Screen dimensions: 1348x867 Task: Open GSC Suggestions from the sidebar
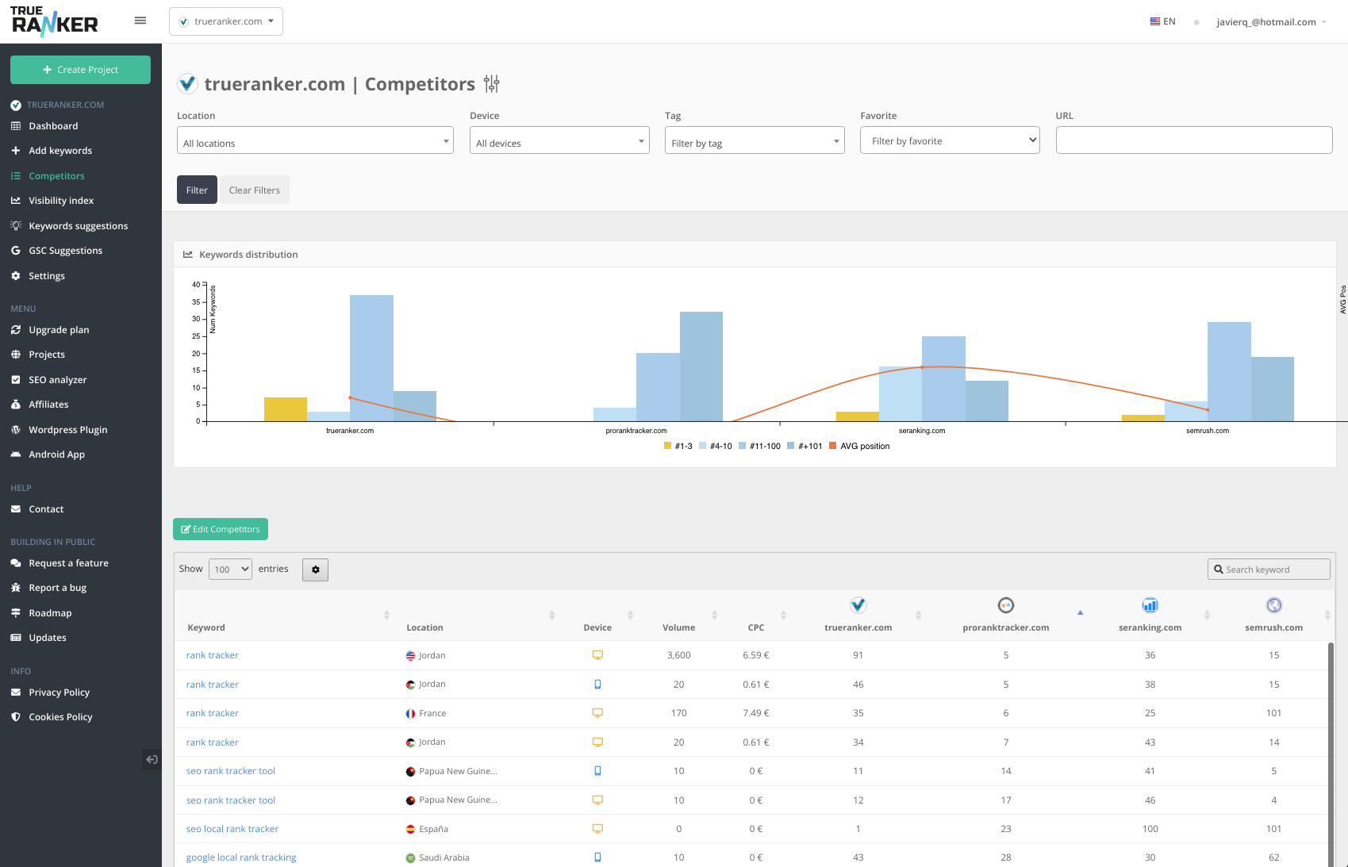tap(16, 250)
